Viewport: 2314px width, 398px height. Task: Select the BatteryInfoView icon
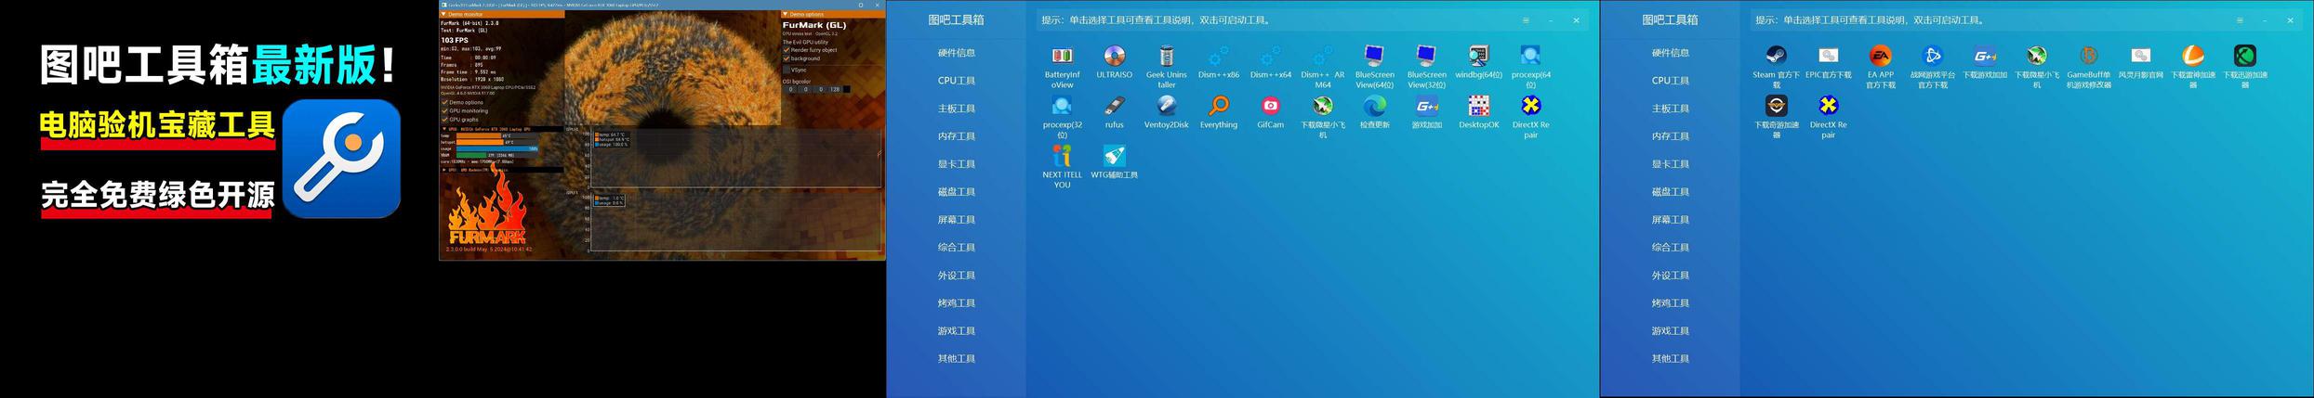coord(1062,57)
